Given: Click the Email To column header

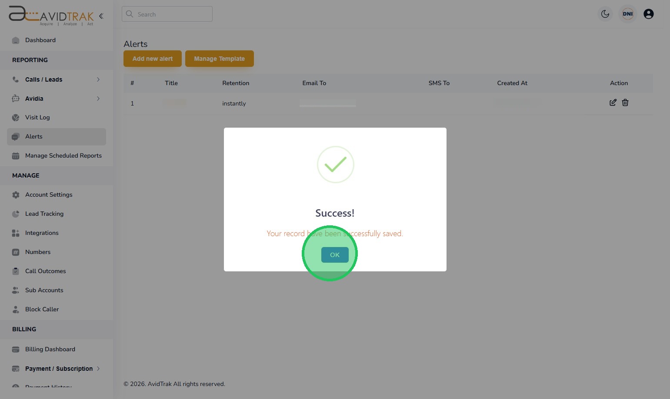Looking at the screenshot, I should [314, 83].
